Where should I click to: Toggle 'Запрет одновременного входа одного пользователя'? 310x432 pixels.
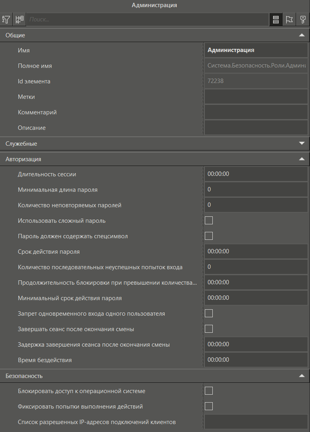[x=209, y=313]
